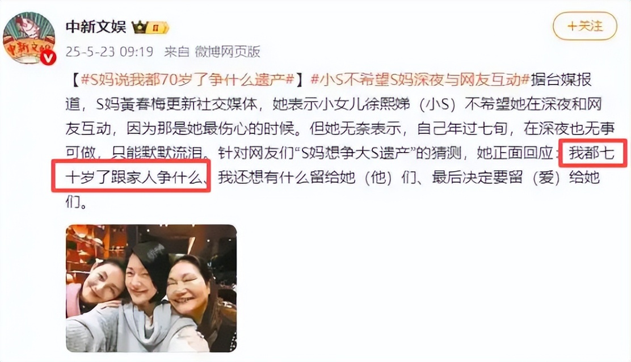Image resolution: width=631 pixels, height=362 pixels.
Task: Follow the account with +关注 button
Action: point(584,26)
